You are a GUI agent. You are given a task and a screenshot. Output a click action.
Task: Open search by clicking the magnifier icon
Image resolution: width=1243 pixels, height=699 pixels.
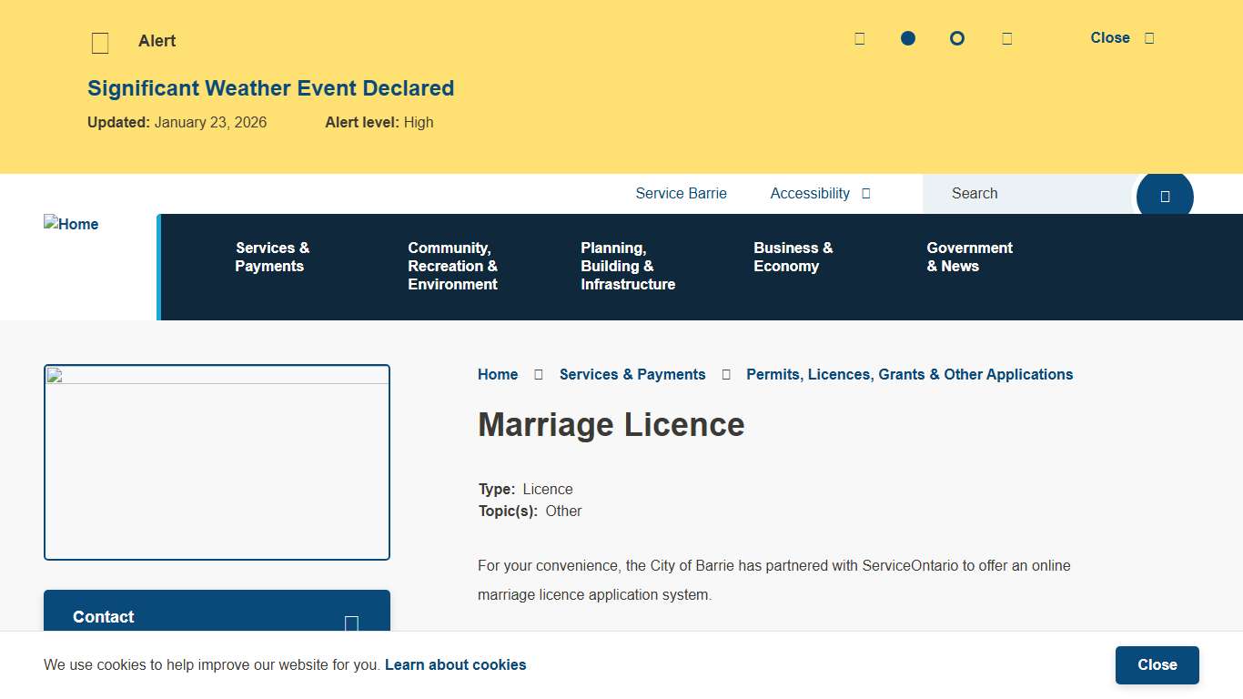pos(1165,195)
